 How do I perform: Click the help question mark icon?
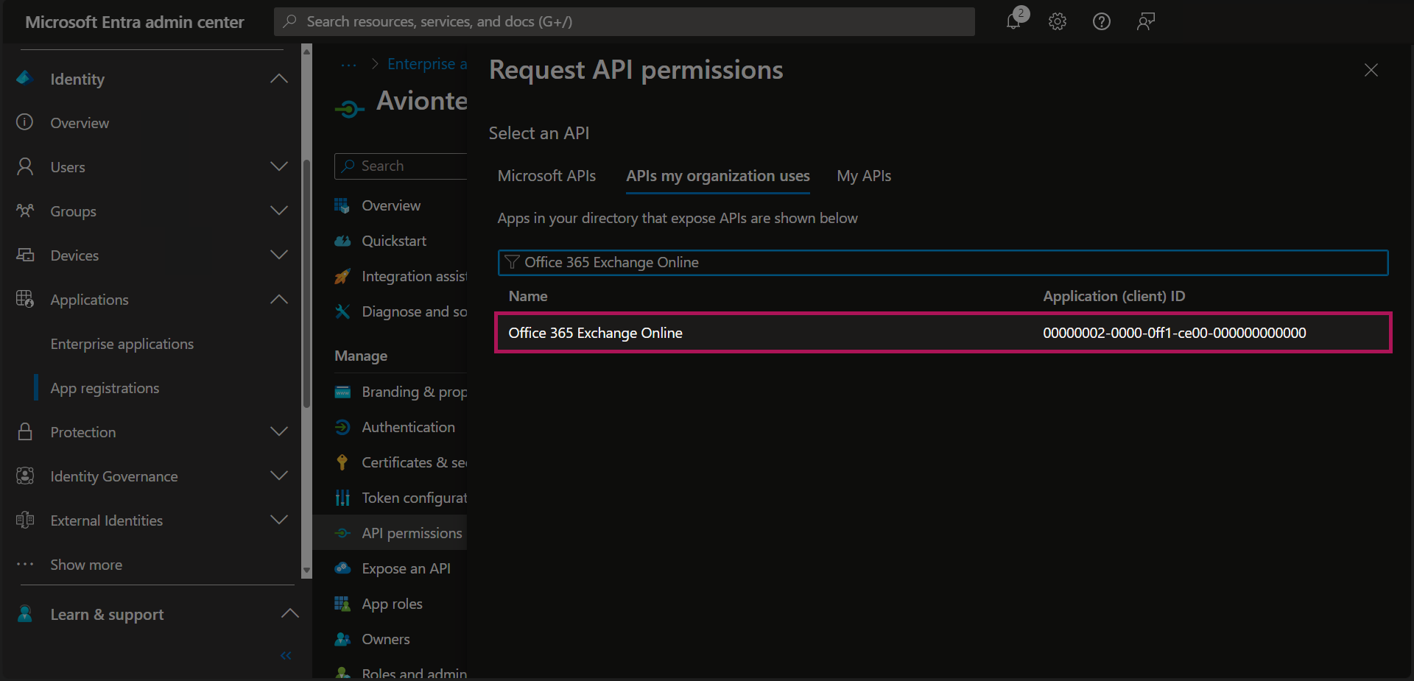(x=1101, y=21)
